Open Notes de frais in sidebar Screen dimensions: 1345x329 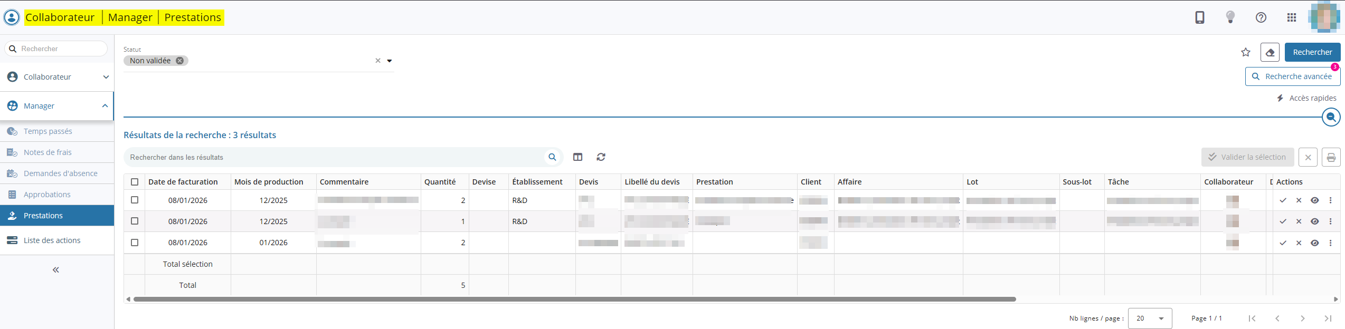pyautogui.click(x=48, y=152)
